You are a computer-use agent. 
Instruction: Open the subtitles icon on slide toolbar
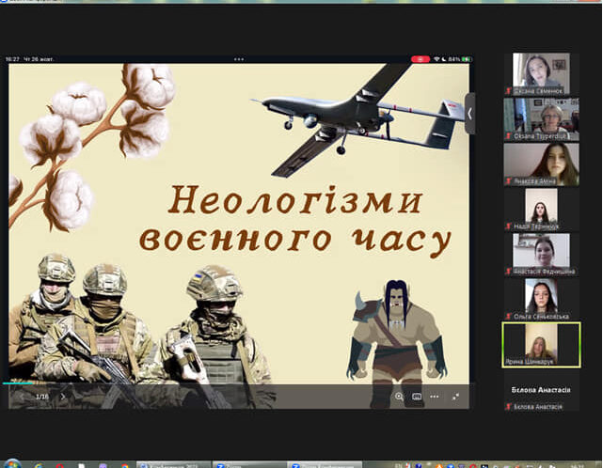417,397
